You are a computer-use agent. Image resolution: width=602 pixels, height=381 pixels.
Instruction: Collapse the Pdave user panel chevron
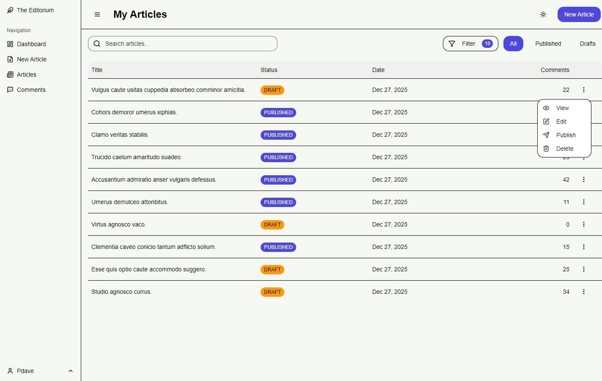[x=71, y=371]
